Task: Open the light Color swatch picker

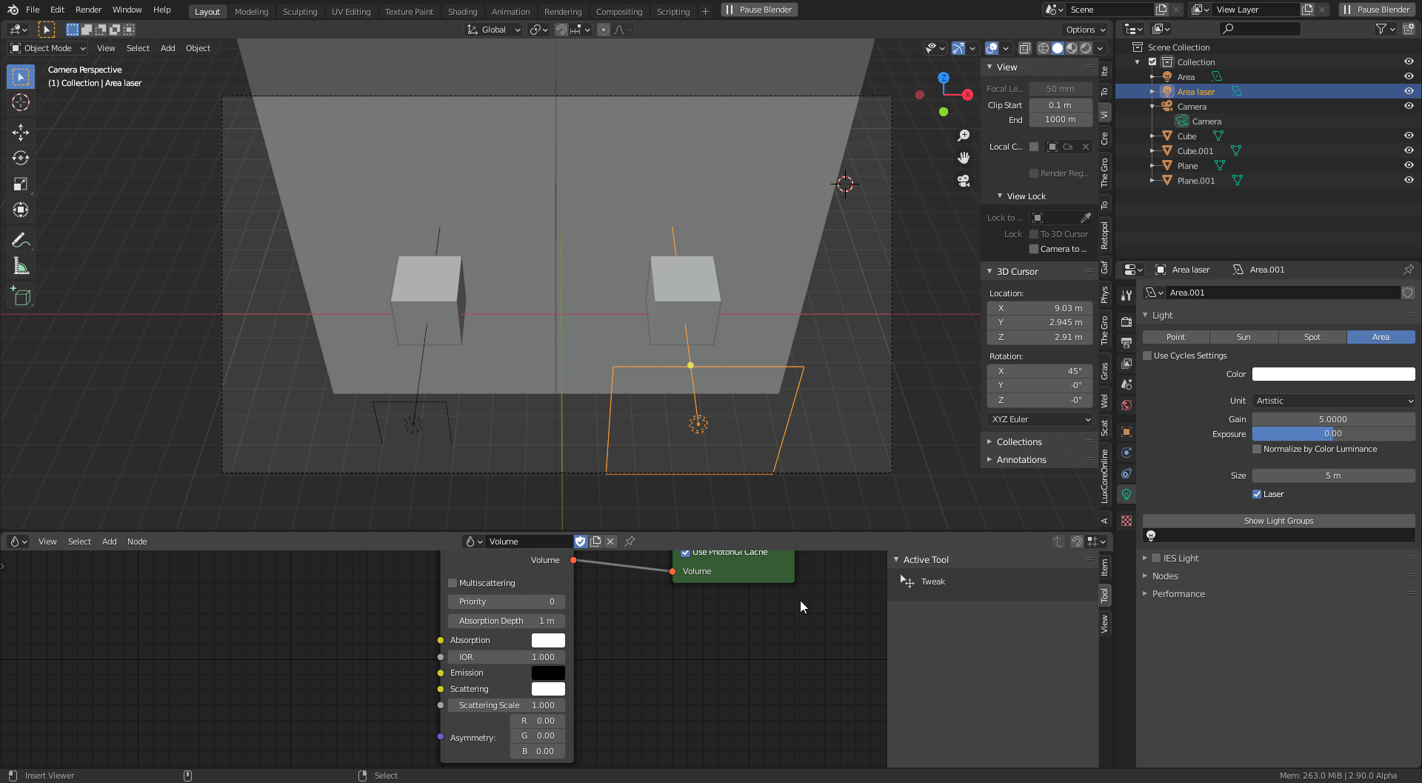Action: [x=1332, y=374]
